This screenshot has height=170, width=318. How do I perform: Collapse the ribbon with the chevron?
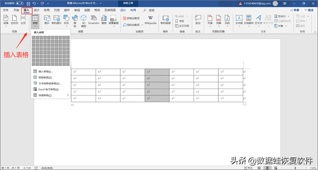(x=315, y=32)
